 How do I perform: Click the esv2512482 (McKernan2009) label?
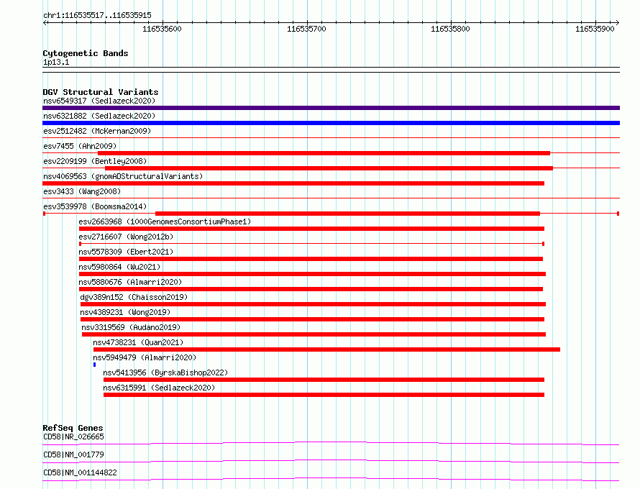coord(97,131)
